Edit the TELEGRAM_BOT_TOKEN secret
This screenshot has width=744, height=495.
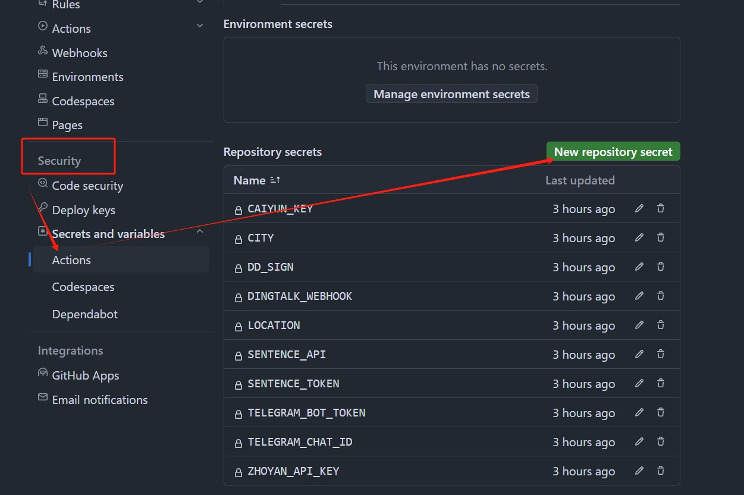click(639, 412)
